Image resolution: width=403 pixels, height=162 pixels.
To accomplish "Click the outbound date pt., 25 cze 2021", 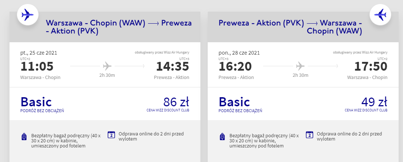I will (39, 53).
